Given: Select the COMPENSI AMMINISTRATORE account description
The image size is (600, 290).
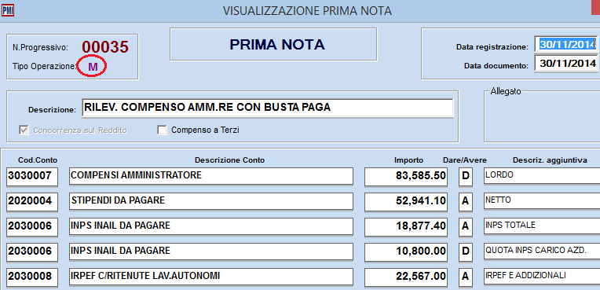Looking at the screenshot, I should 210,176.
